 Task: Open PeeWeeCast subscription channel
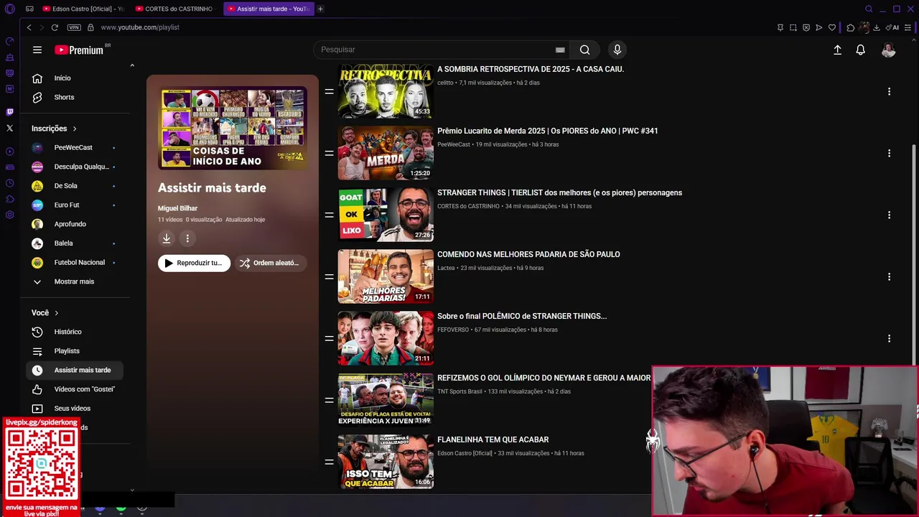(73, 147)
